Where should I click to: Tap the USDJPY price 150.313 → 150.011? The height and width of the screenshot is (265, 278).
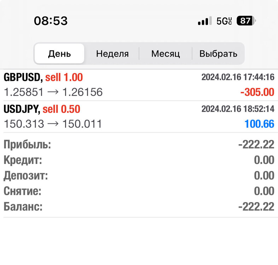[53, 124]
